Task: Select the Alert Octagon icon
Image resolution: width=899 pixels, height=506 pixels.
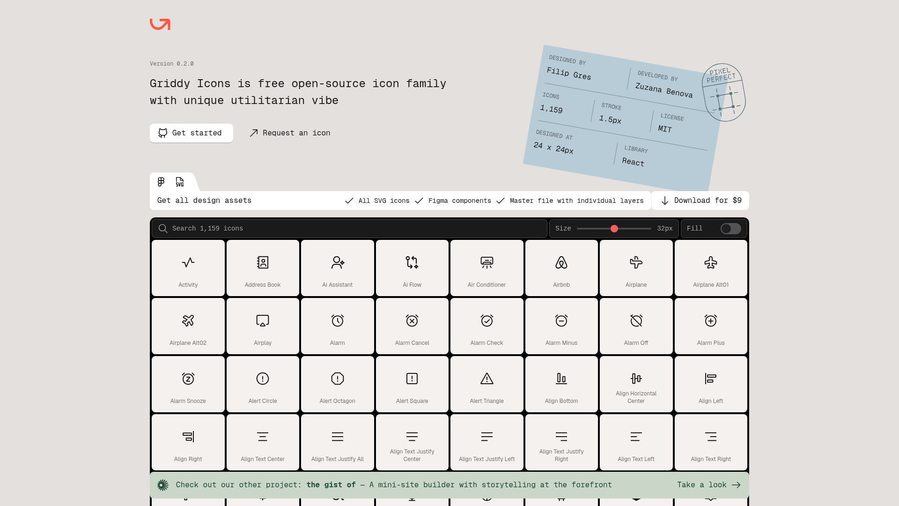Action: click(337, 384)
